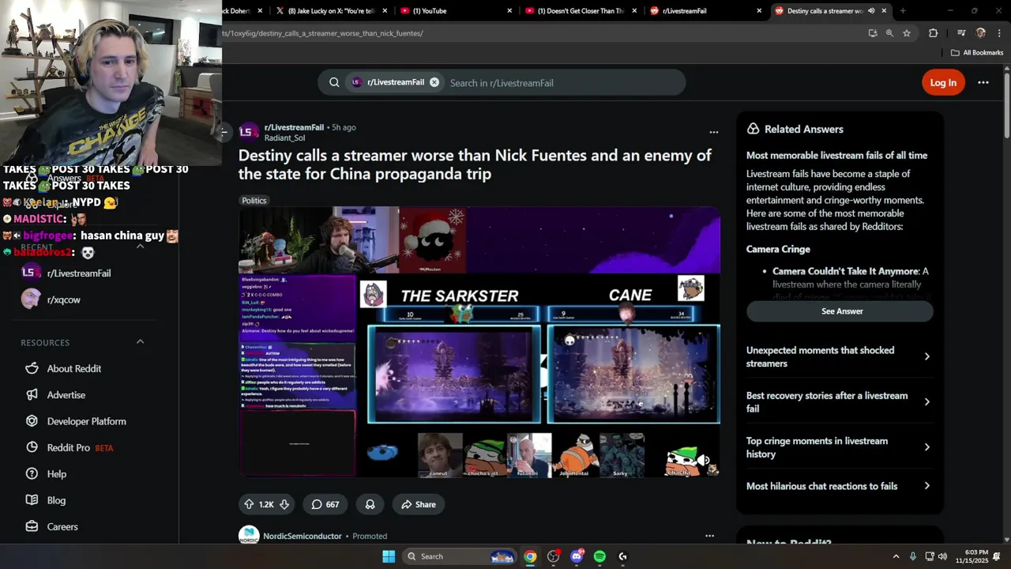
Task: Expand Top cringe moments in livestream history
Action: pos(839,447)
